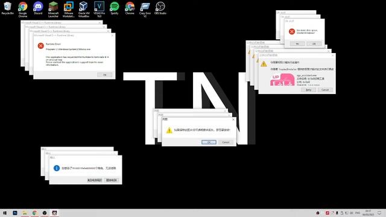Select the VEGAS Pro 16.0 desktop icon
386x217 pixels.
[x=99, y=10]
